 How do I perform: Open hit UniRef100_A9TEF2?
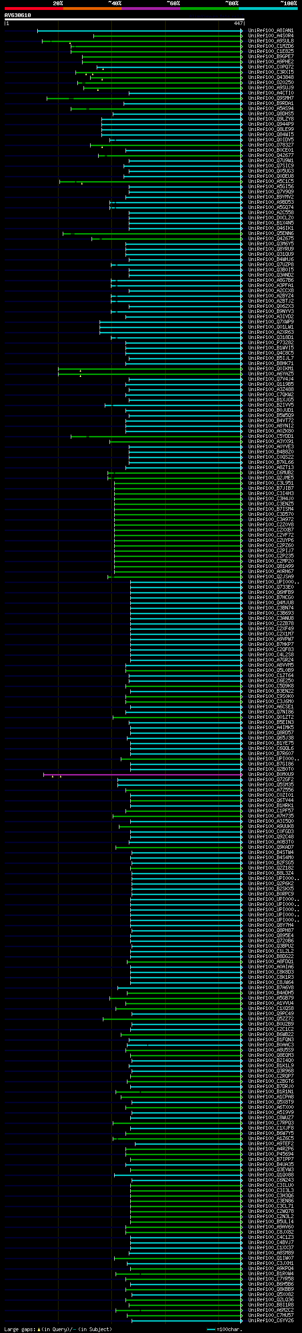pyautogui.click(x=270, y=1144)
